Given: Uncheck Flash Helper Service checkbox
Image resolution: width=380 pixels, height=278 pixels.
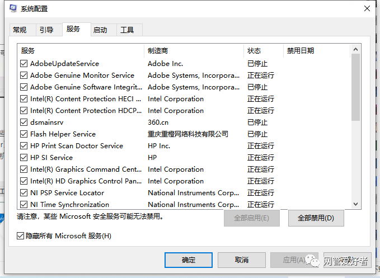Looking at the screenshot, I should point(24,134).
